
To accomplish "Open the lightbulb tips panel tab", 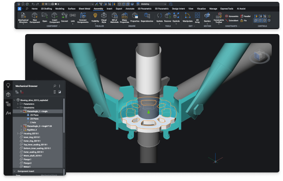I will 8,85.
